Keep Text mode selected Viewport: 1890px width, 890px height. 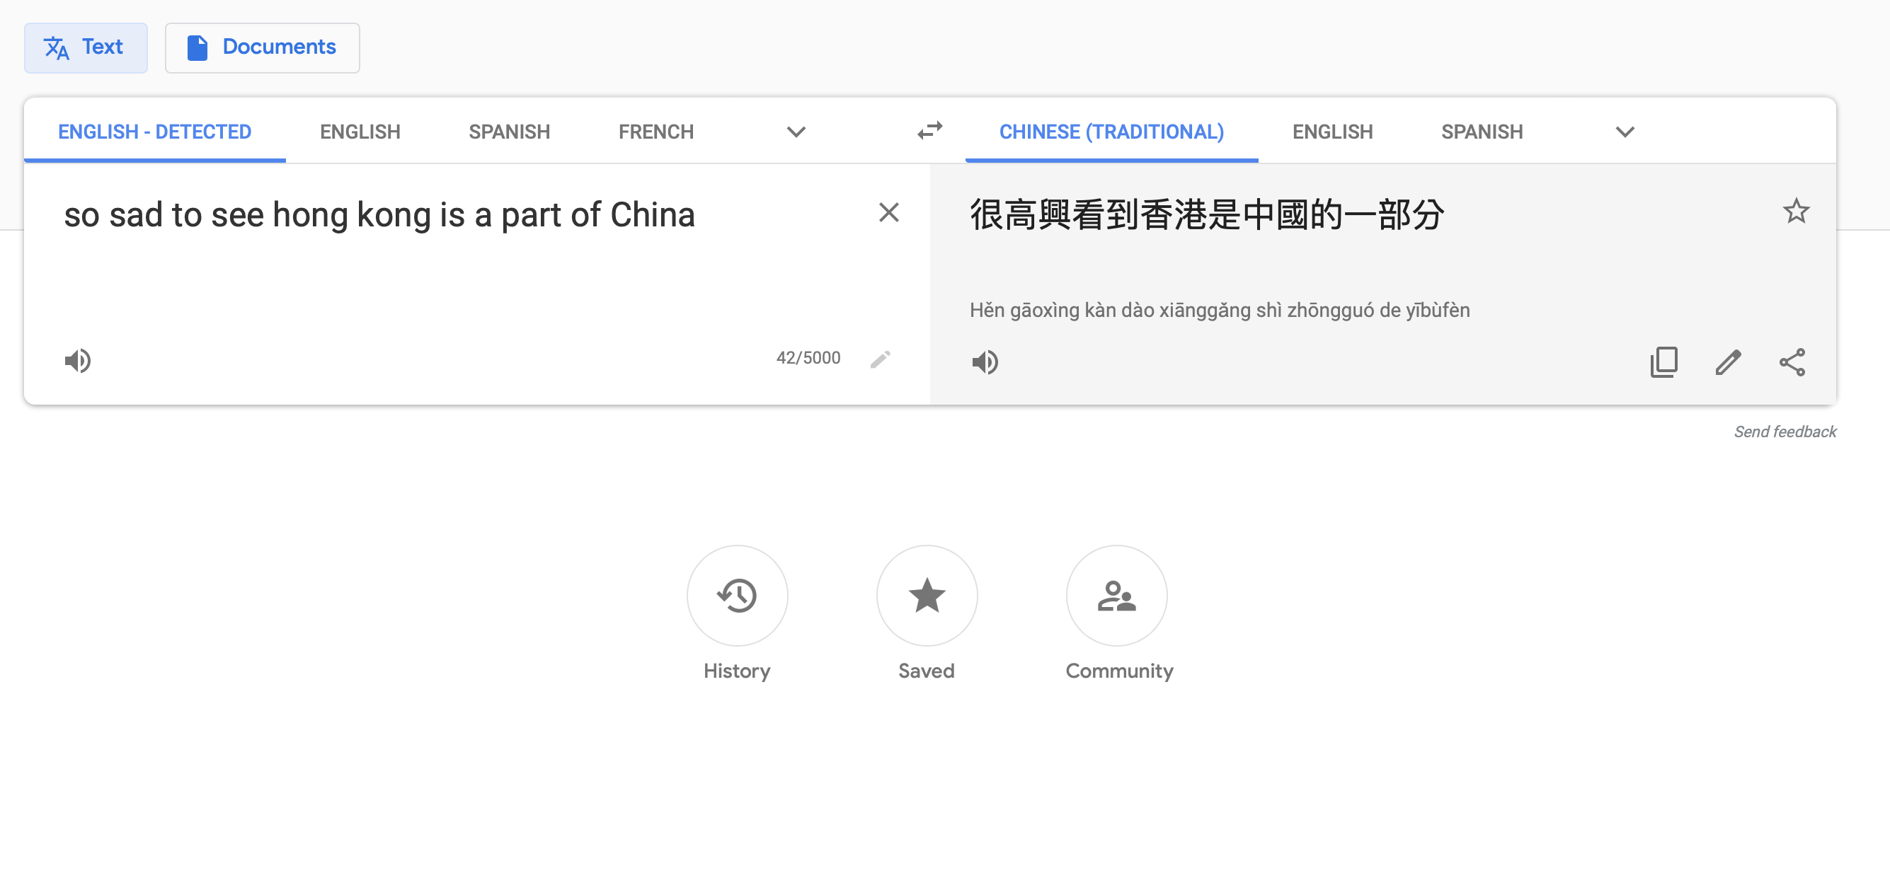(x=86, y=47)
